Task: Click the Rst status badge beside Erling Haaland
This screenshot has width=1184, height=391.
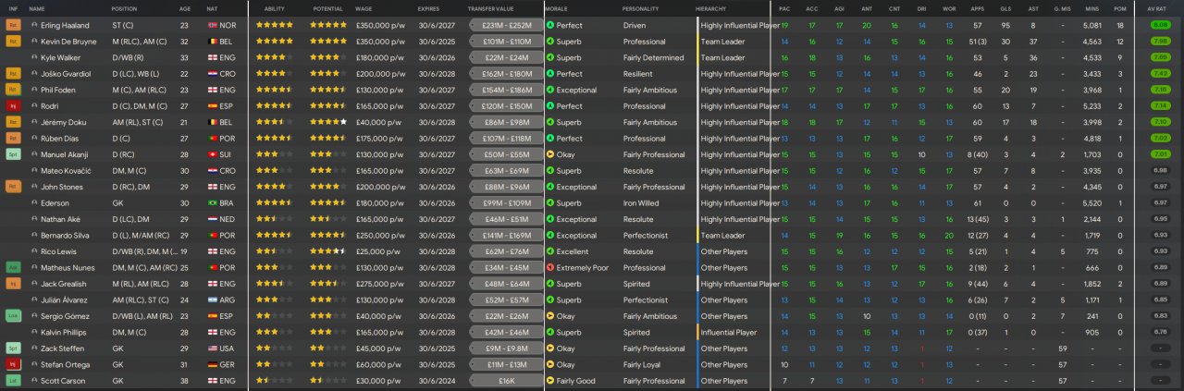Action: 13,26
